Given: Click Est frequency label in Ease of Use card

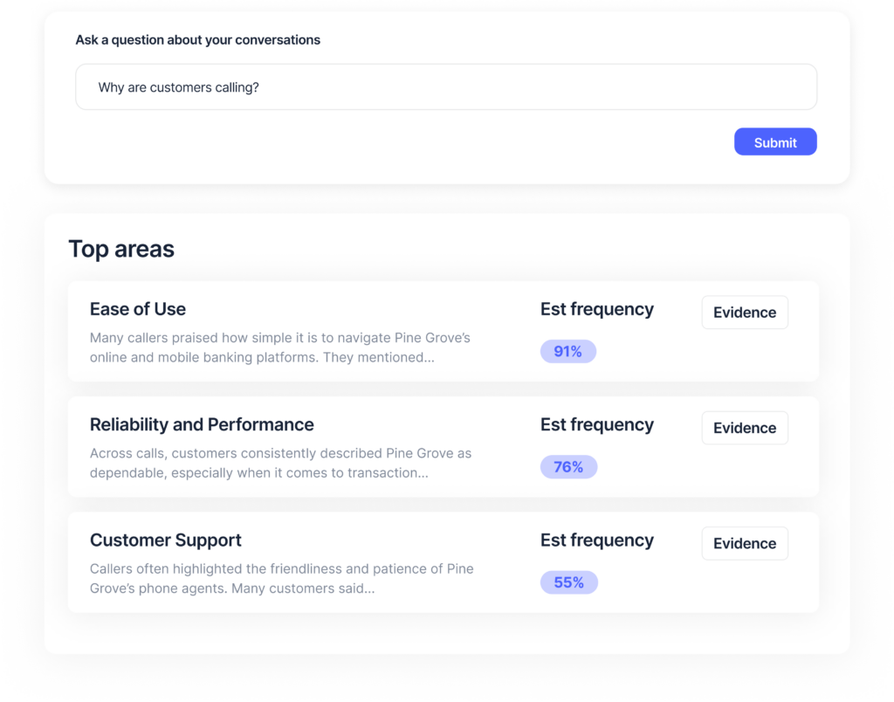Looking at the screenshot, I should (597, 309).
